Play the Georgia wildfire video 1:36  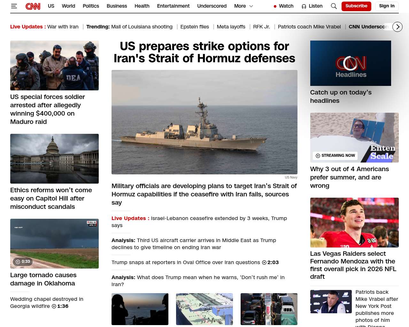(60, 306)
